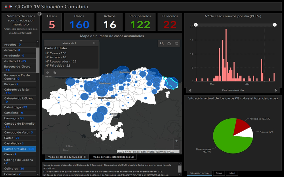
Task: Click notes panel scrollbar thumb
Action: pos(180,169)
